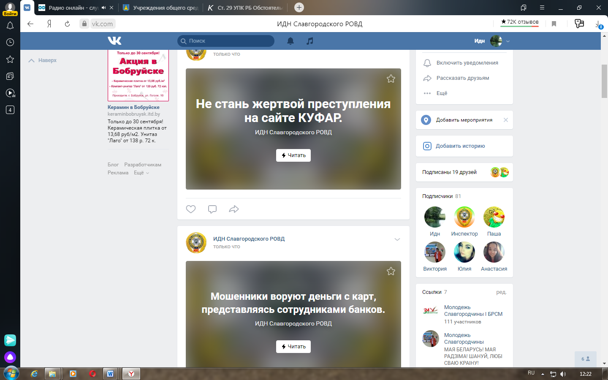Open subscriber Юлия avatar
The height and width of the screenshot is (380, 608).
464,252
